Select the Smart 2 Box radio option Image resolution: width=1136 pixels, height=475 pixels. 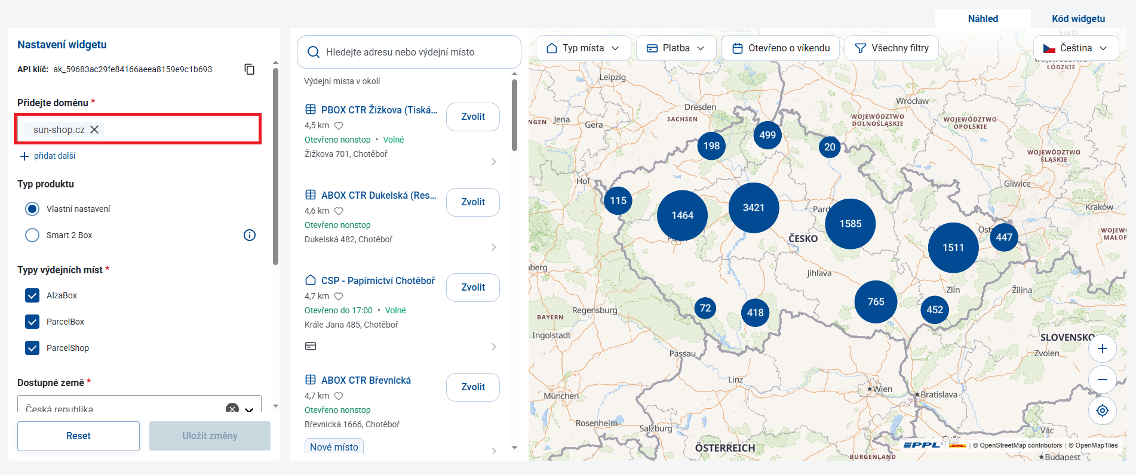coord(32,235)
